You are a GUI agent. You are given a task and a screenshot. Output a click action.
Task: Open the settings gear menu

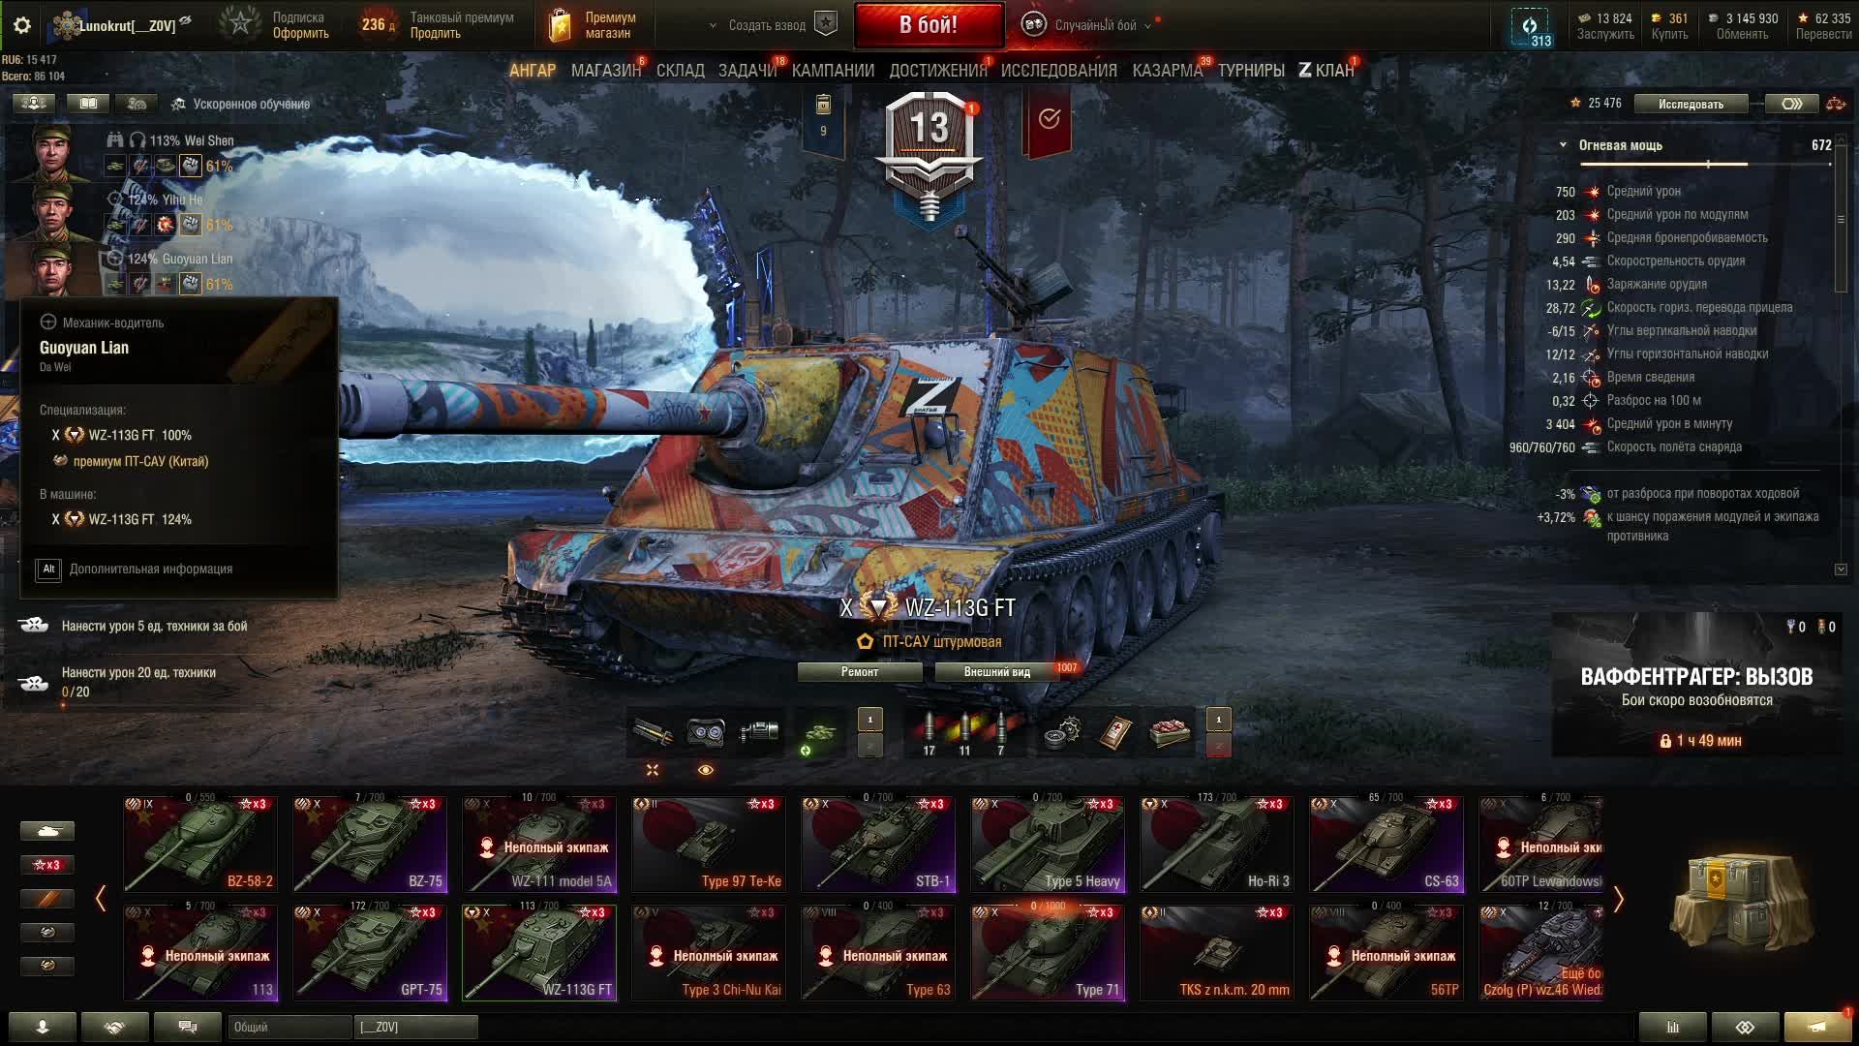pyautogui.click(x=22, y=25)
